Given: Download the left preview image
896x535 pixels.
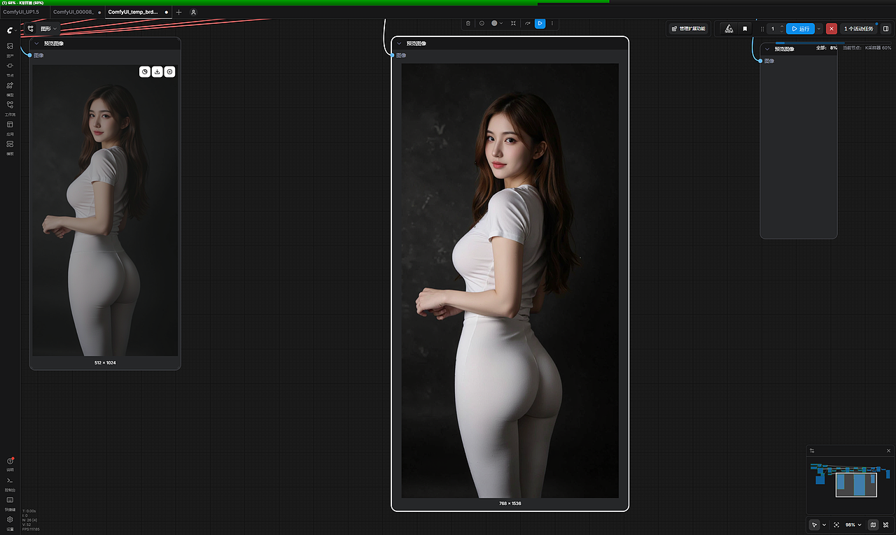Looking at the screenshot, I should pos(157,71).
